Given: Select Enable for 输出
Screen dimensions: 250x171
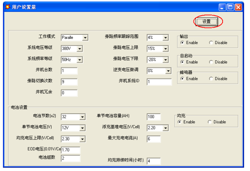Looking at the screenshot, I should [182, 43].
